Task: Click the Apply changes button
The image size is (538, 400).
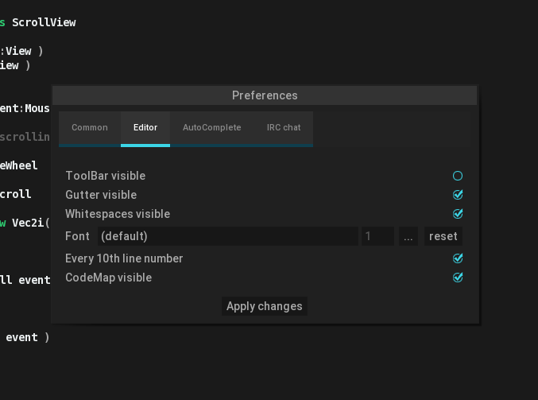Action: coord(265,306)
